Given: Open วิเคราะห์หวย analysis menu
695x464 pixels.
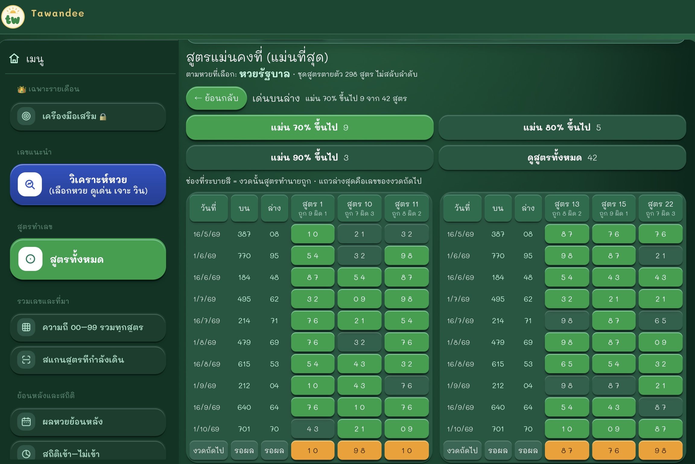Looking at the screenshot, I should (x=88, y=185).
